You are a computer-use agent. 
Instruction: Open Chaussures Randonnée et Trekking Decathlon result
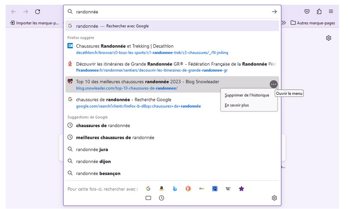click(x=172, y=49)
